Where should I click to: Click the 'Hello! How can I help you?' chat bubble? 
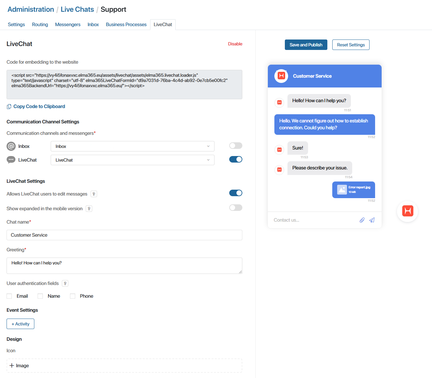pyautogui.click(x=319, y=101)
